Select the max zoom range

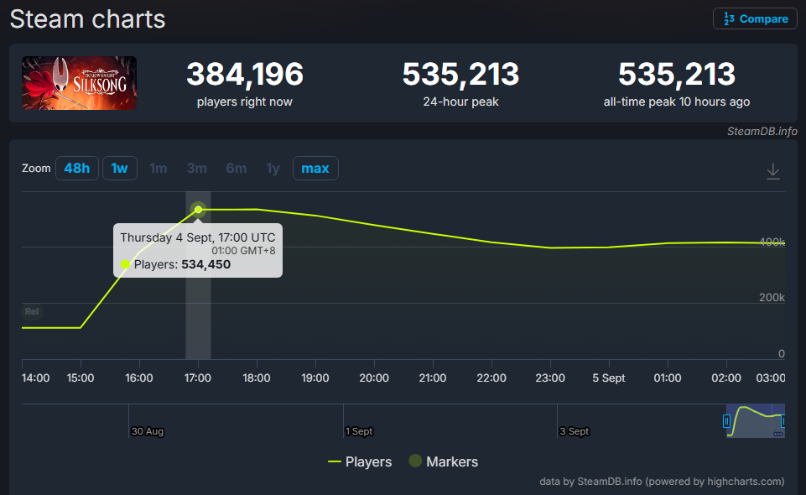[315, 169]
